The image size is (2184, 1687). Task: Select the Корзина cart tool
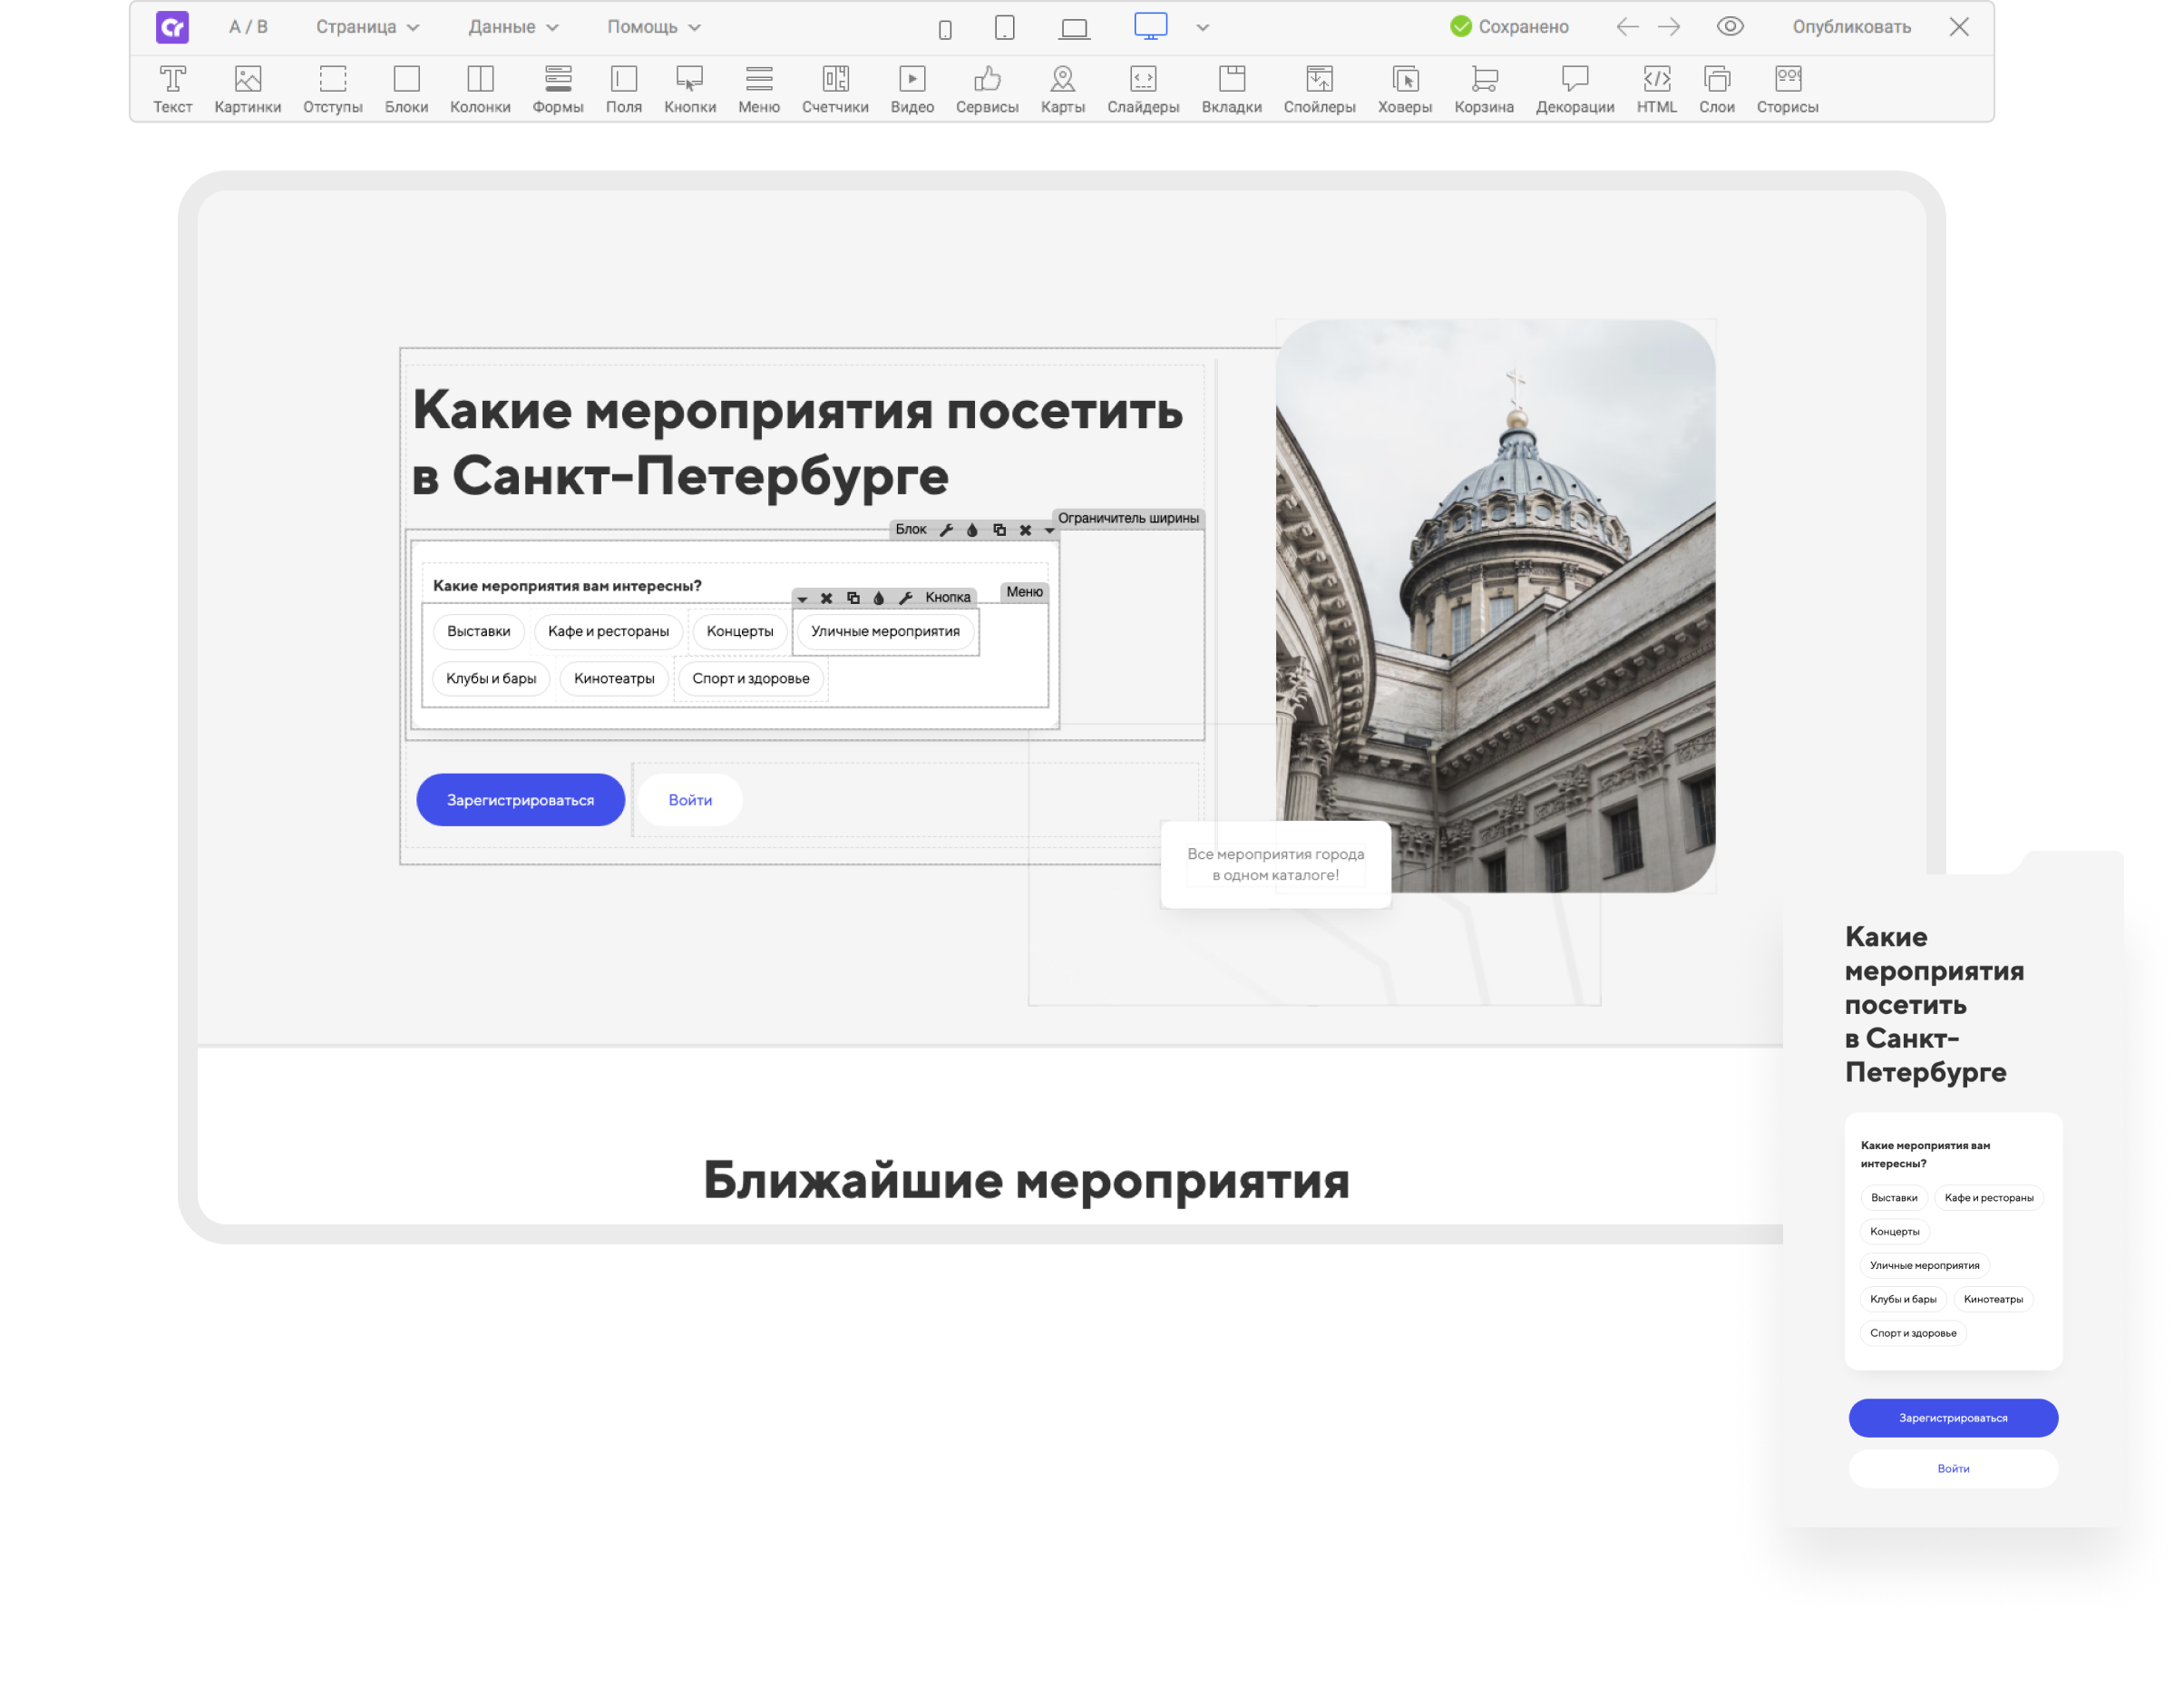(1483, 88)
